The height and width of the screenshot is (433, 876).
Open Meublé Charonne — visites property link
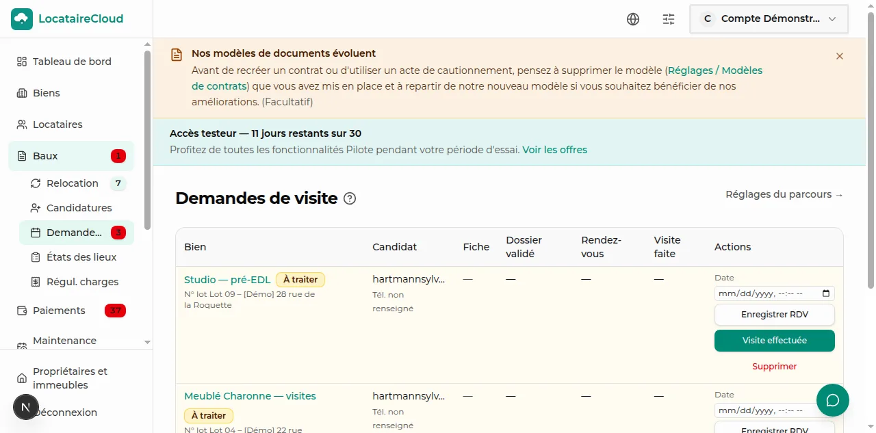(x=250, y=396)
